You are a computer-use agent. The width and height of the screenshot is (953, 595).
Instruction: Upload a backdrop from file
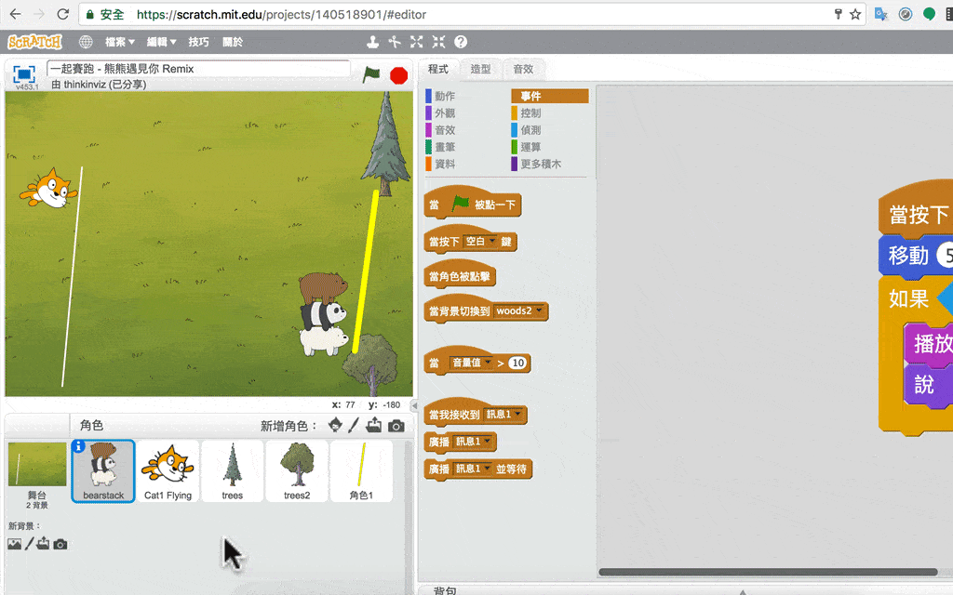tap(43, 543)
